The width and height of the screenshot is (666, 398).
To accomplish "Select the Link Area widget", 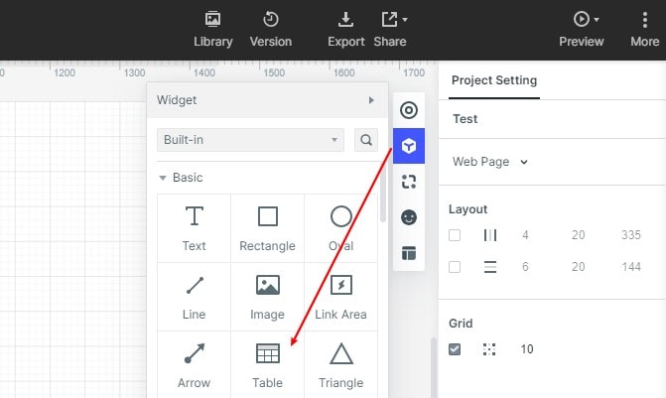I will tap(340, 296).
